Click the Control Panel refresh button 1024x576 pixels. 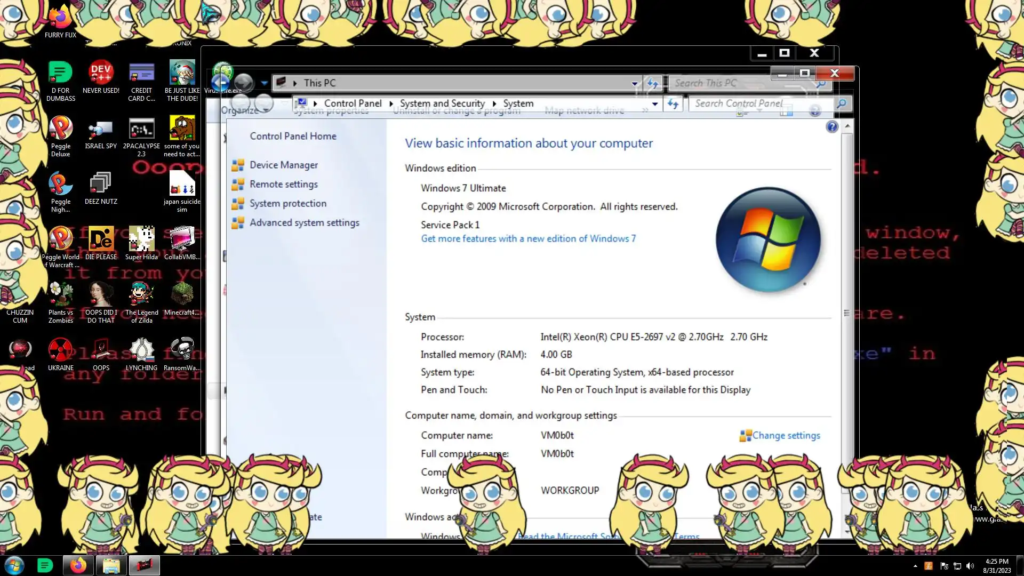click(x=673, y=104)
